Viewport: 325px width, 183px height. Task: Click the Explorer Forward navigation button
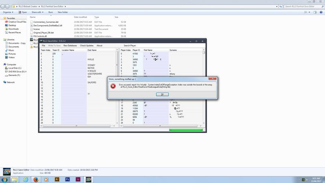(7, 7)
